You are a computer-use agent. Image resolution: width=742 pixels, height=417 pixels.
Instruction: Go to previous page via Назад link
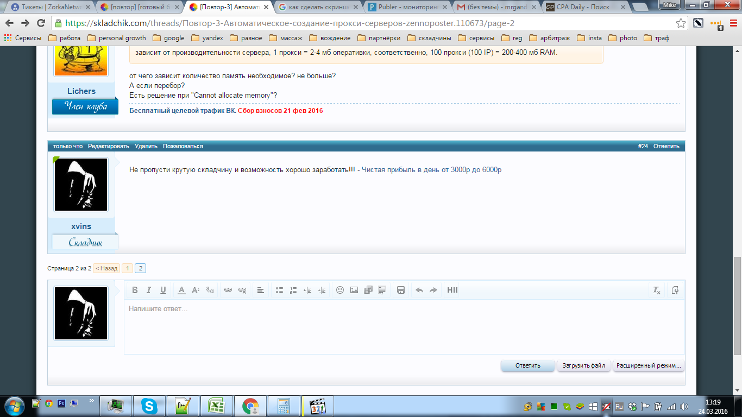pyautogui.click(x=106, y=268)
